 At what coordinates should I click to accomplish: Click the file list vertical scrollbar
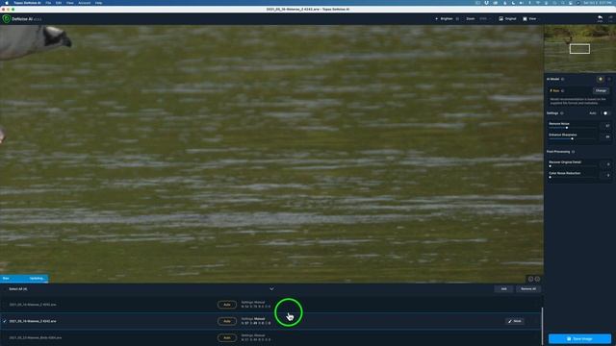(542, 327)
